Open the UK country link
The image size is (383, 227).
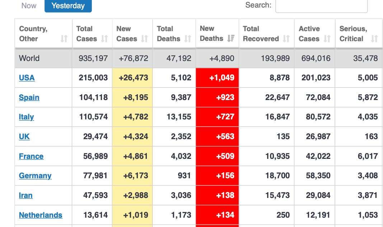(24, 137)
